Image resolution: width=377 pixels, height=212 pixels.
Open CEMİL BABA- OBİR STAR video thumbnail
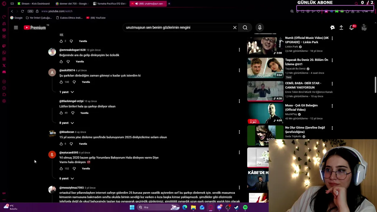click(265, 91)
